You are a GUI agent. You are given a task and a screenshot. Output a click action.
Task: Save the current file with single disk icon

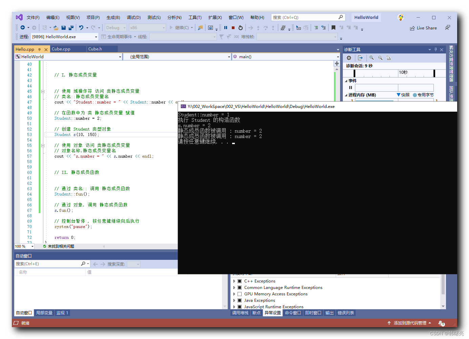[64, 28]
